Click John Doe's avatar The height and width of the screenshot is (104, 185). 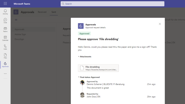(x=82, y=95)
